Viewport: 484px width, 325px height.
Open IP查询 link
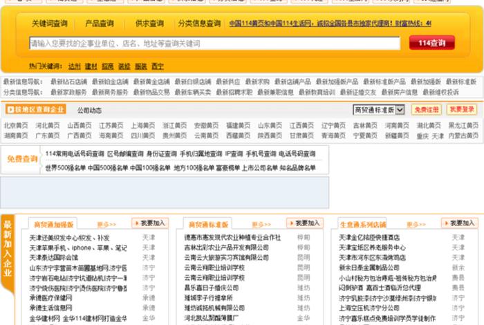point(234,154)
